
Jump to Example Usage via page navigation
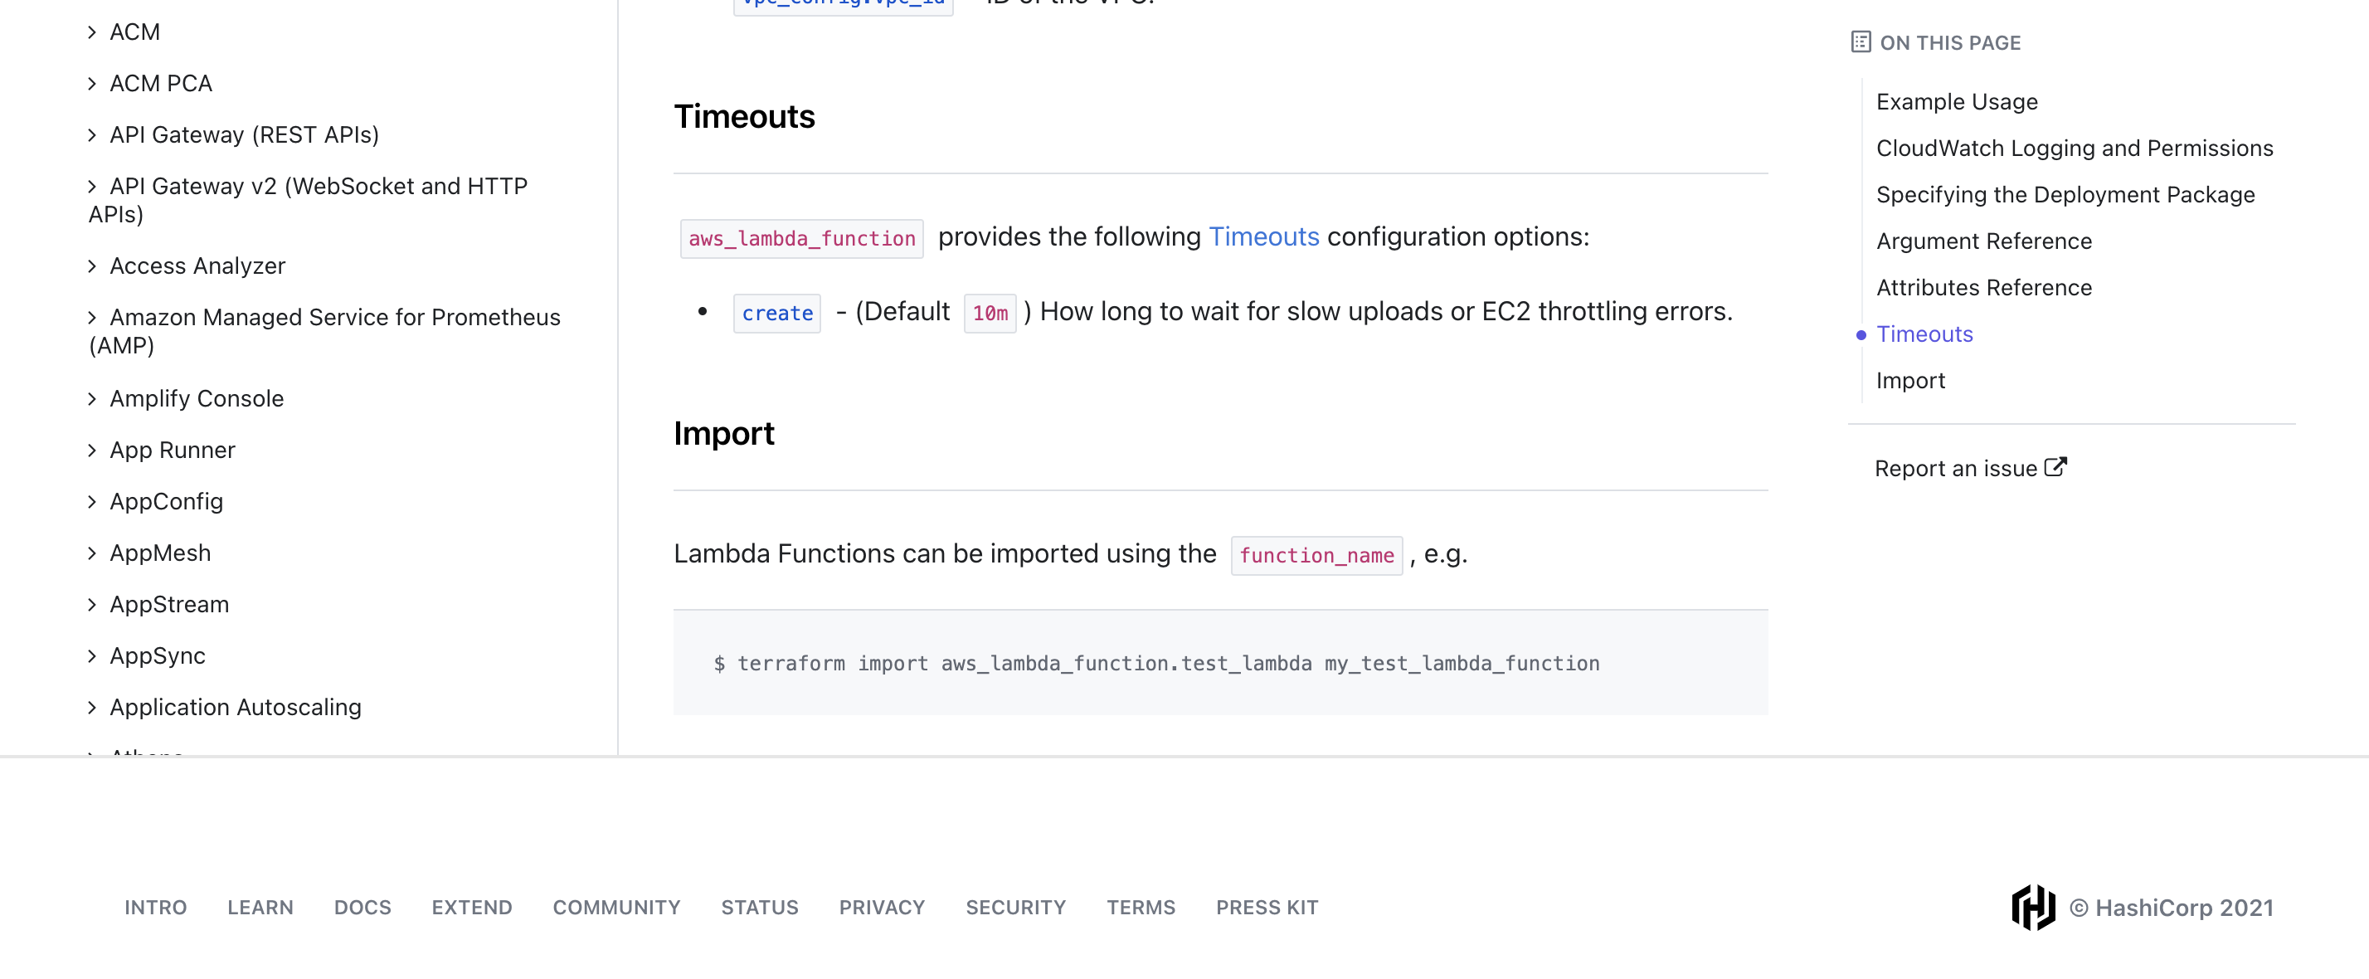point(1956,101)
